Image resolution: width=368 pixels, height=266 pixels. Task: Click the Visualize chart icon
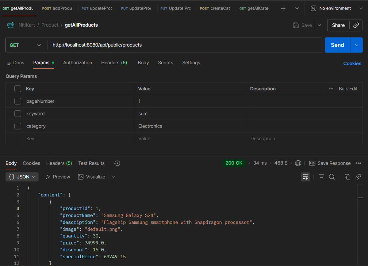tap(81, 177)
